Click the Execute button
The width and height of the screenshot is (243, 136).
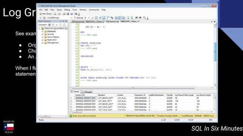(79, 18)
